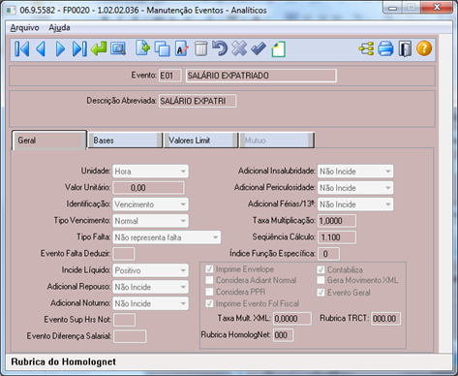The height and width of the screenshot is (376, 458).
Task: Enable Gera Movimento XML checkbox
Action: tap(321, 280)
